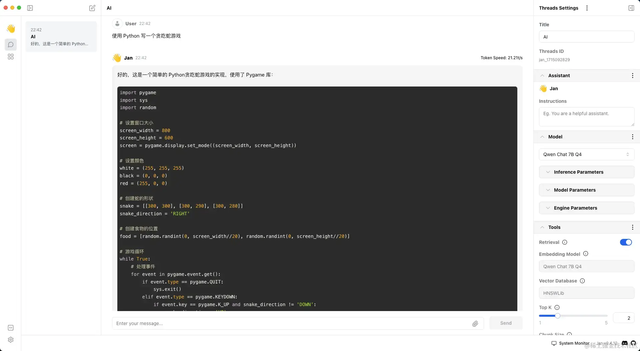Click the snake_direction = 'RIGHT' code line
The image size is (640, 351).
tap(155, 214)
